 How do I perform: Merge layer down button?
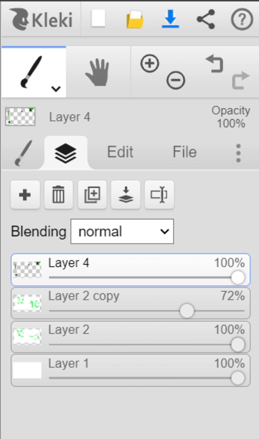126,195
